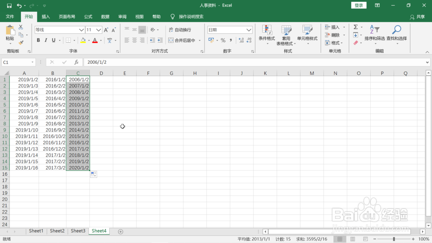Select column F header
The image size is (432, 243).
[148, 73]
